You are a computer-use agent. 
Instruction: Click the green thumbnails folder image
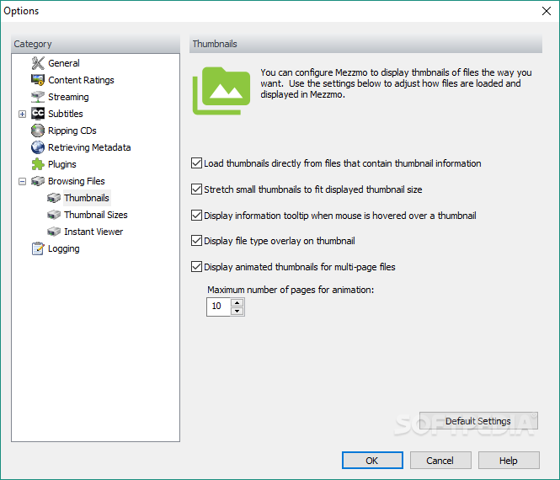click(221, 91)
